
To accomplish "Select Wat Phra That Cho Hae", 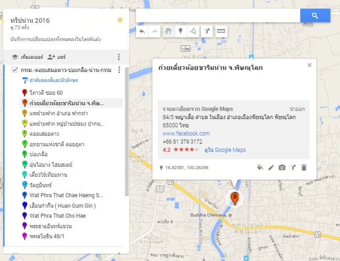I will pyautogui.click(x=58, y=216).
